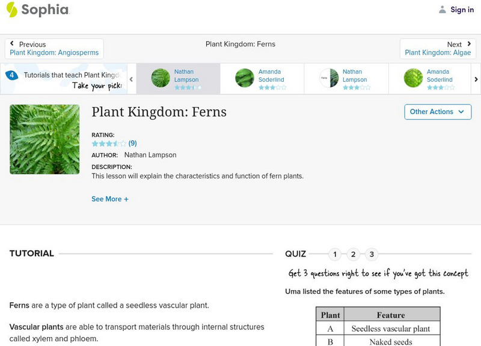Click the carousel right arrow
The height and width of the screenshot is (346, 481).
[x=476, y=79]
